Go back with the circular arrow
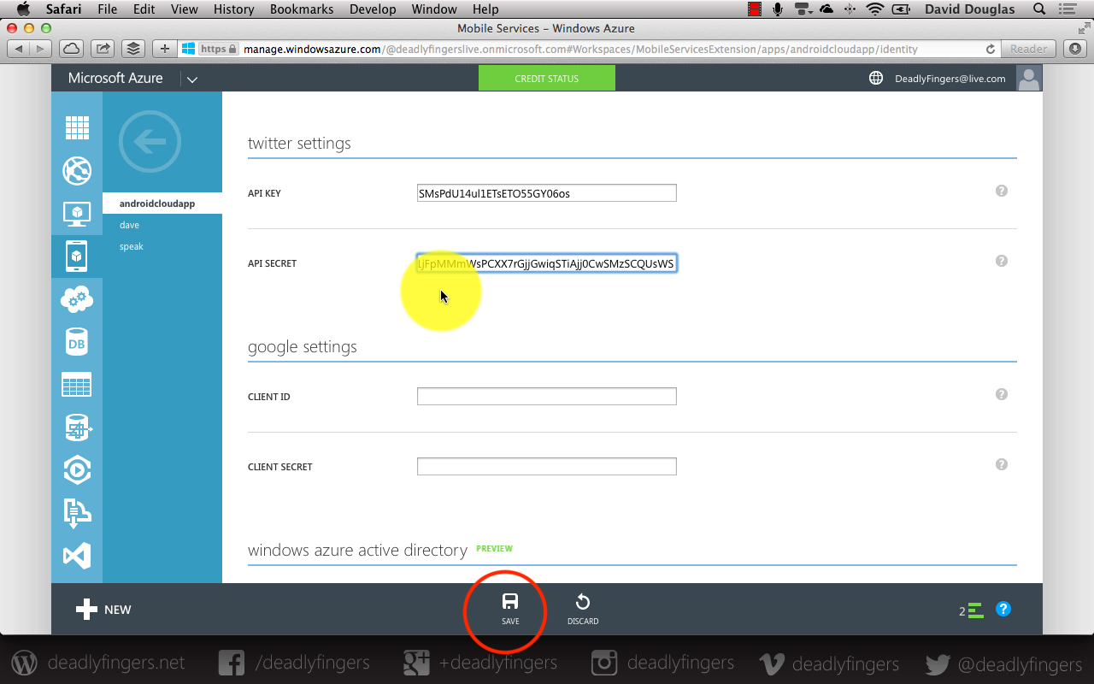 pyautogui.click(x=150, y=141)
